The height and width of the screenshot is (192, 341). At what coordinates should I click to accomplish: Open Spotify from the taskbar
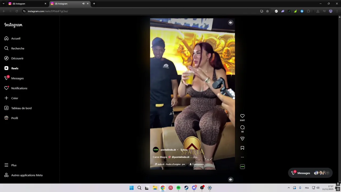tap(178, 188)
